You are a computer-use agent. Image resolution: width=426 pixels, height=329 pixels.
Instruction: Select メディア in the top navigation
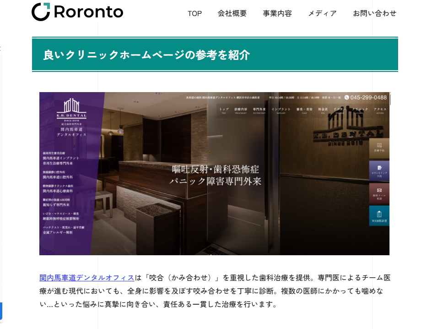(322, 14)
